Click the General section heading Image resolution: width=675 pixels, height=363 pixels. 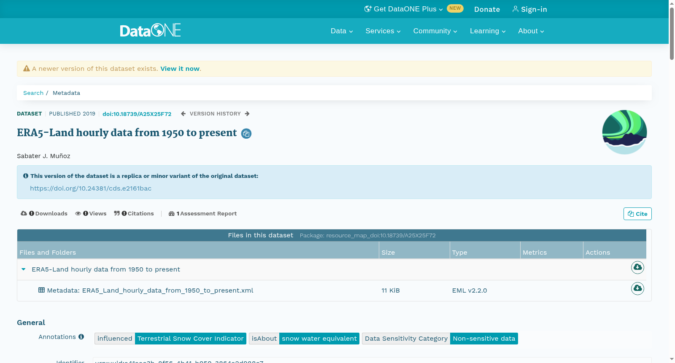[31, 323]
